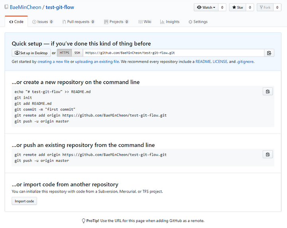Image resolution: width=287 pixels, height=228 pixels.
Task: Click the 'Quick setup' heading text
Action: pyautogui.click(x=81, y=44)
